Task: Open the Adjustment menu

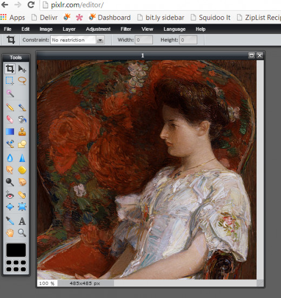Action: tap(98, 29)
